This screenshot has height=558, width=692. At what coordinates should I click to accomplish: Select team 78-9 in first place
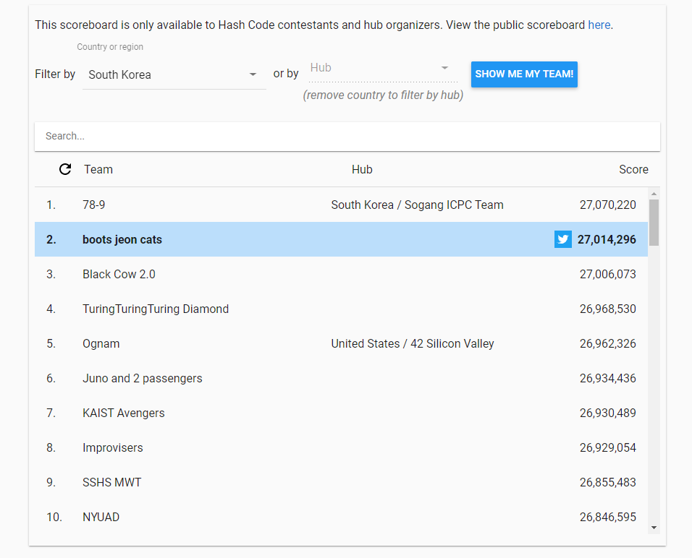tap(94, 205)
